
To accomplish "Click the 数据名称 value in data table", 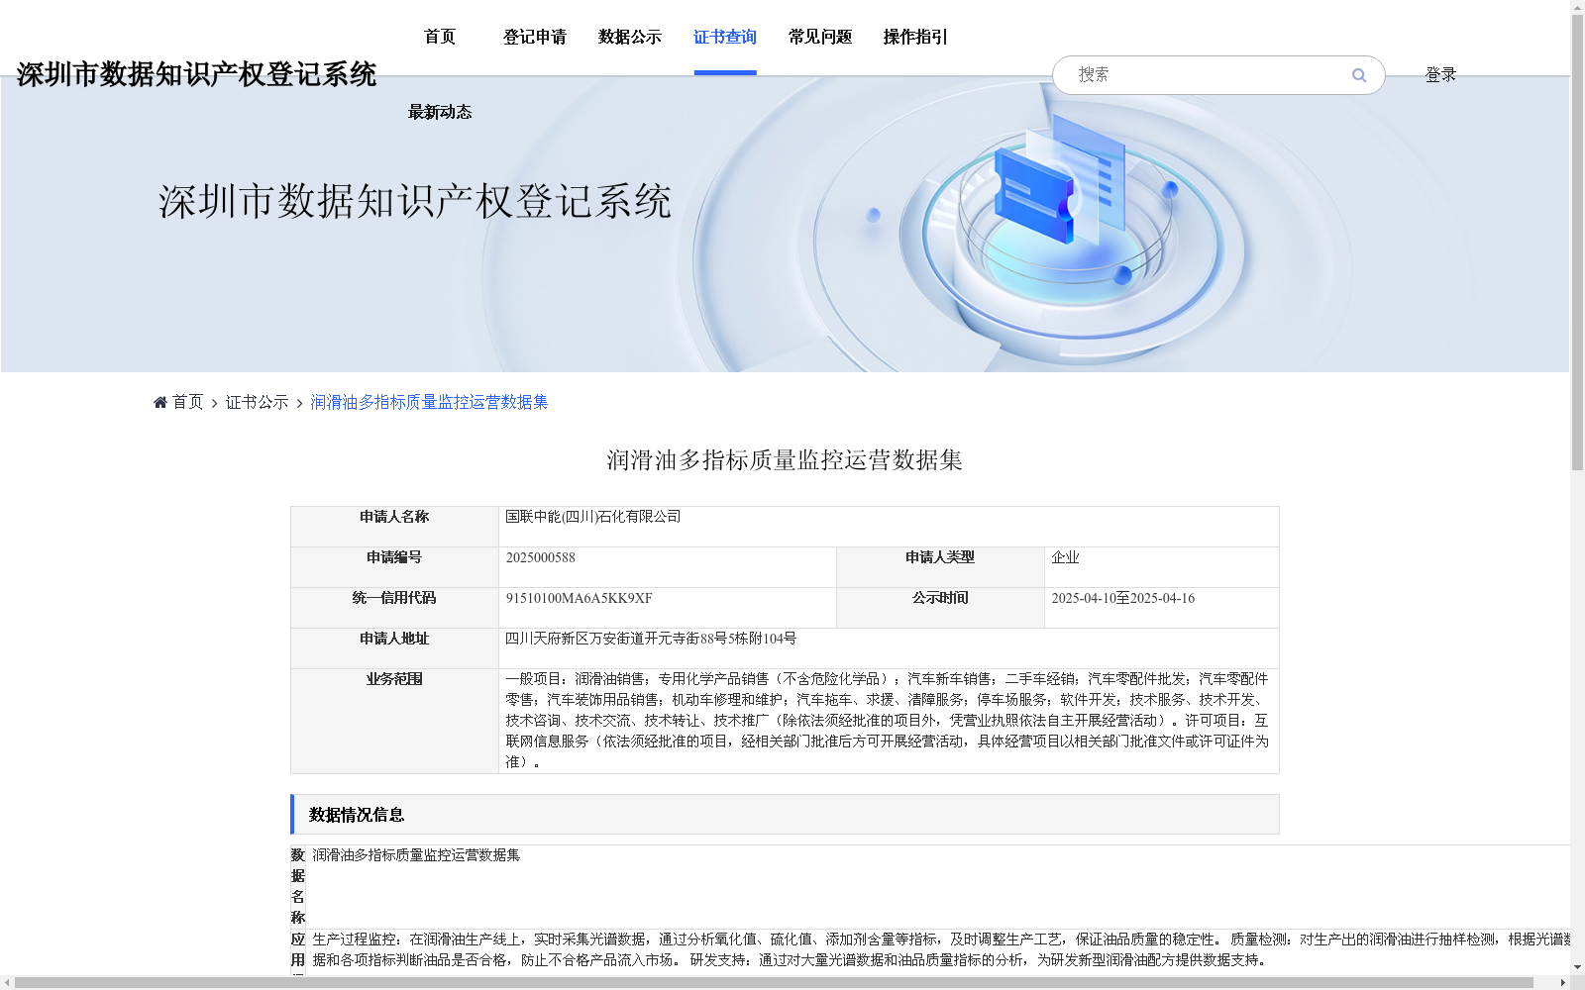I will pyautogui.click(x=416, y=855).
